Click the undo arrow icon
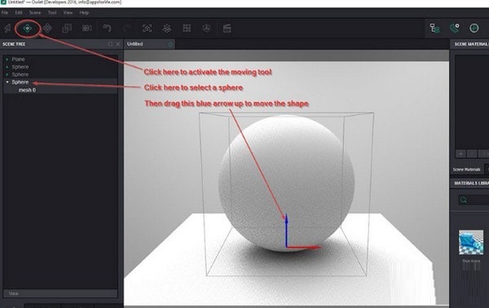This screenshot has height=308, width=489. (x=107, y=29)
